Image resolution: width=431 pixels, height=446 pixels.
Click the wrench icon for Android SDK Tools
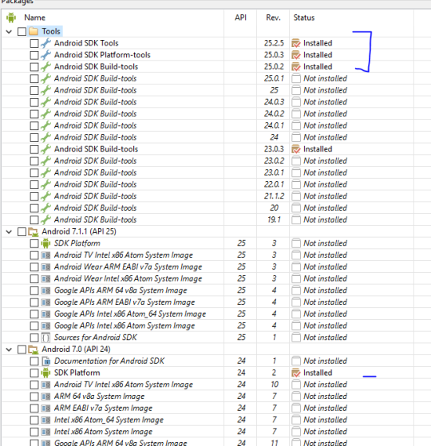45,43
